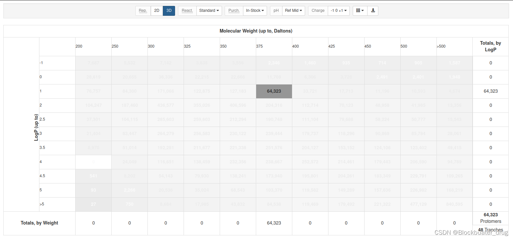Toggle the 750 tranche cell

[x=129, y=204]
